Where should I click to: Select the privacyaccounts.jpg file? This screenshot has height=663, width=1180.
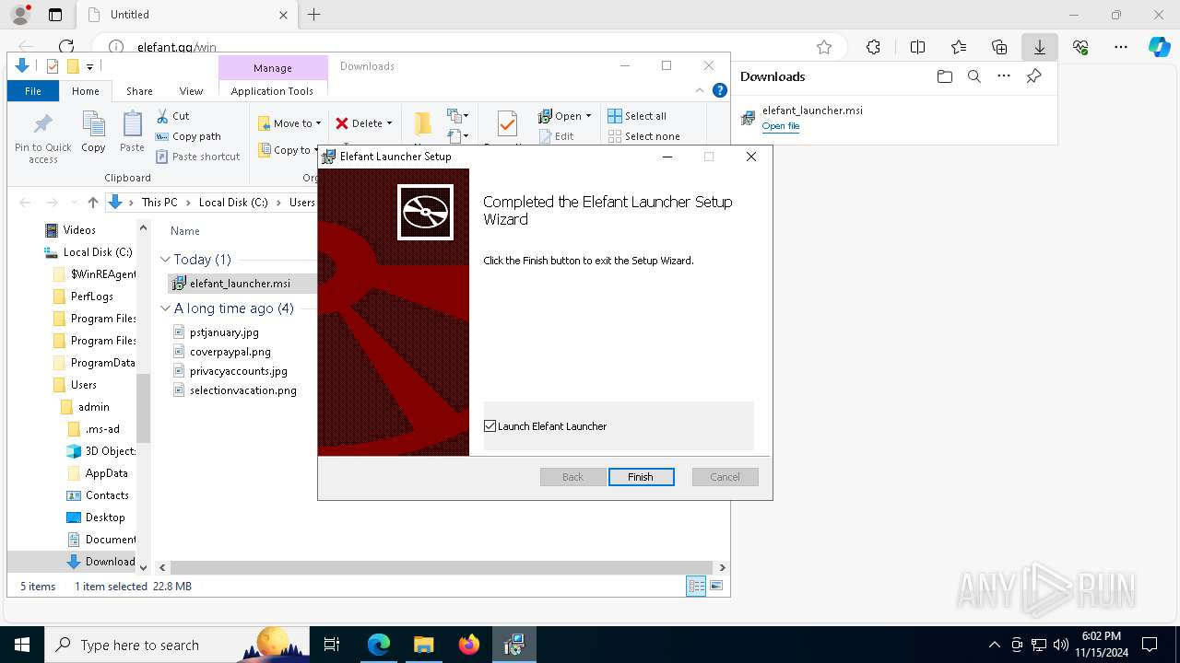(239, 371)
